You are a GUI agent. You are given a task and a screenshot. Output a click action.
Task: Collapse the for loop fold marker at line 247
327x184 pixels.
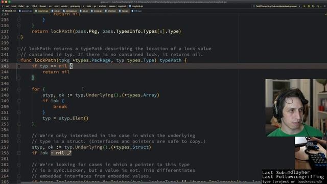[x=19, y=89]
